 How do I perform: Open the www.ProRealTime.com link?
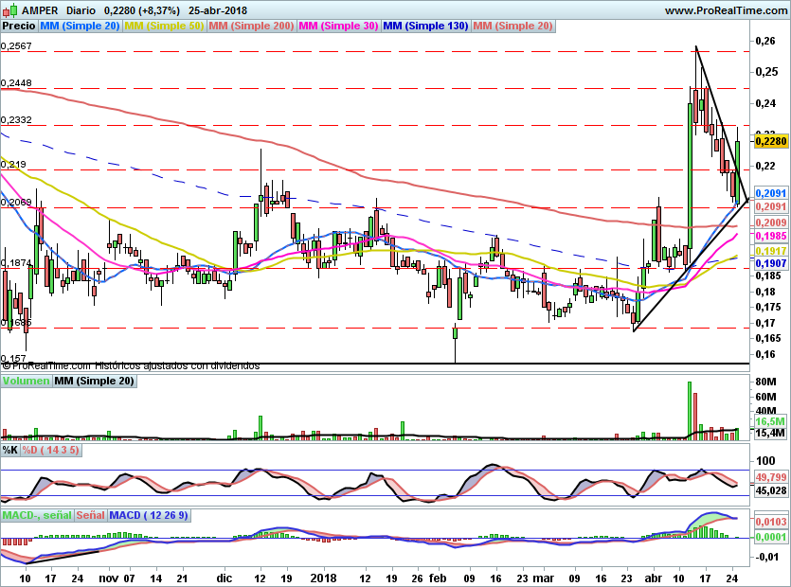pos(725,10)
